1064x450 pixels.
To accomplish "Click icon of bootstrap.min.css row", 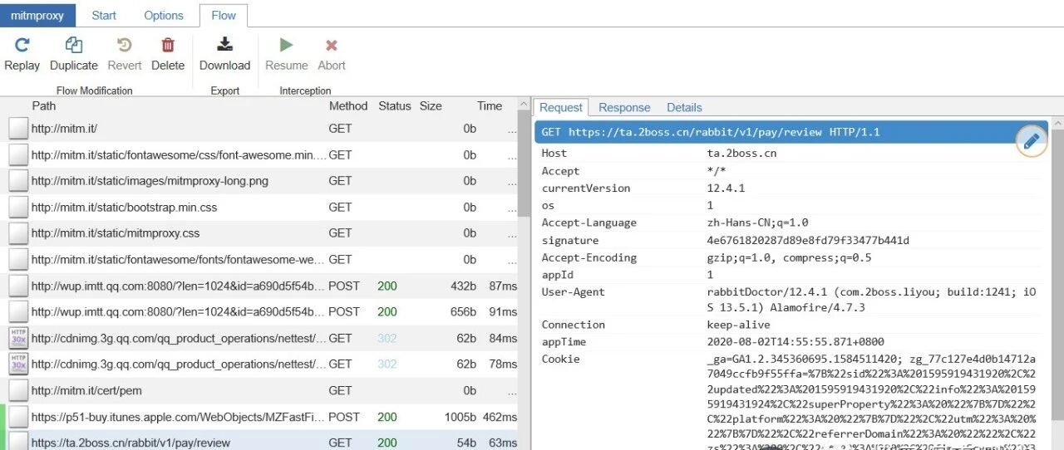I will [18, 207].
